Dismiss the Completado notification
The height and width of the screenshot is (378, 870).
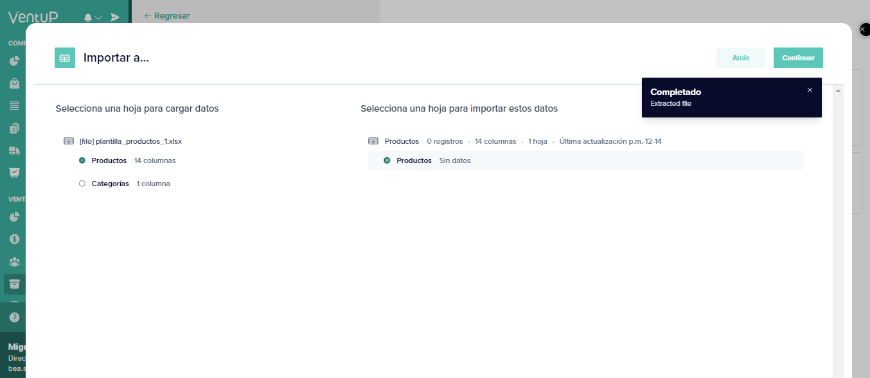click(810, 90)
